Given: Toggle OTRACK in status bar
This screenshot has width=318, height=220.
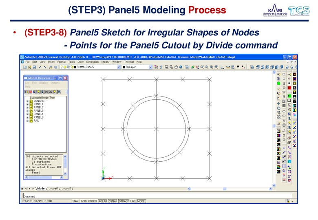Looking at the screenshot, I should tap(124, 201).
